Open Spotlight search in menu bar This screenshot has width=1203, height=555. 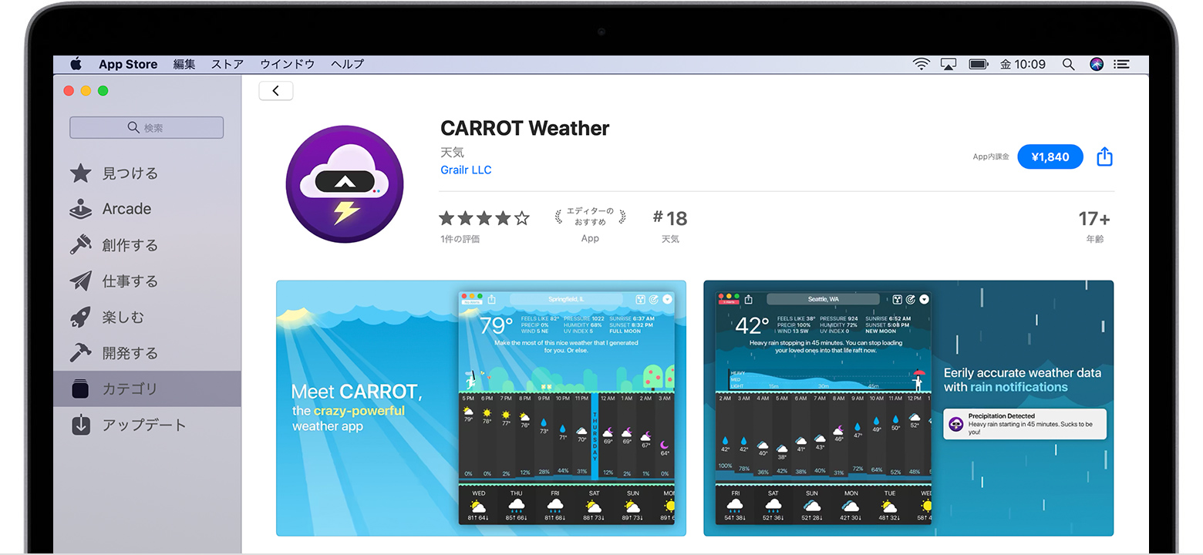[1068, 65]
